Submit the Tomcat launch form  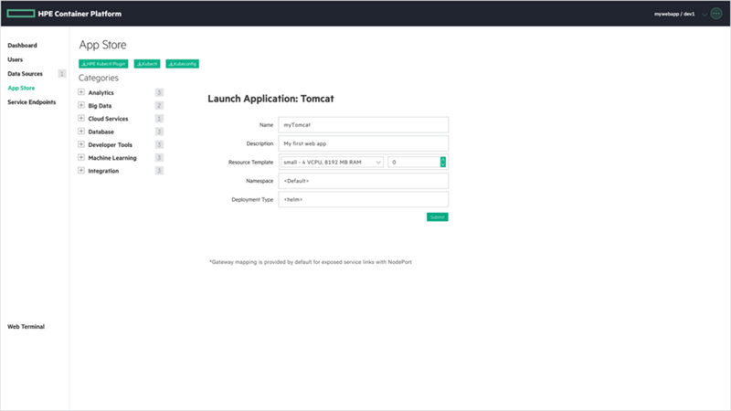click(438, 217)
